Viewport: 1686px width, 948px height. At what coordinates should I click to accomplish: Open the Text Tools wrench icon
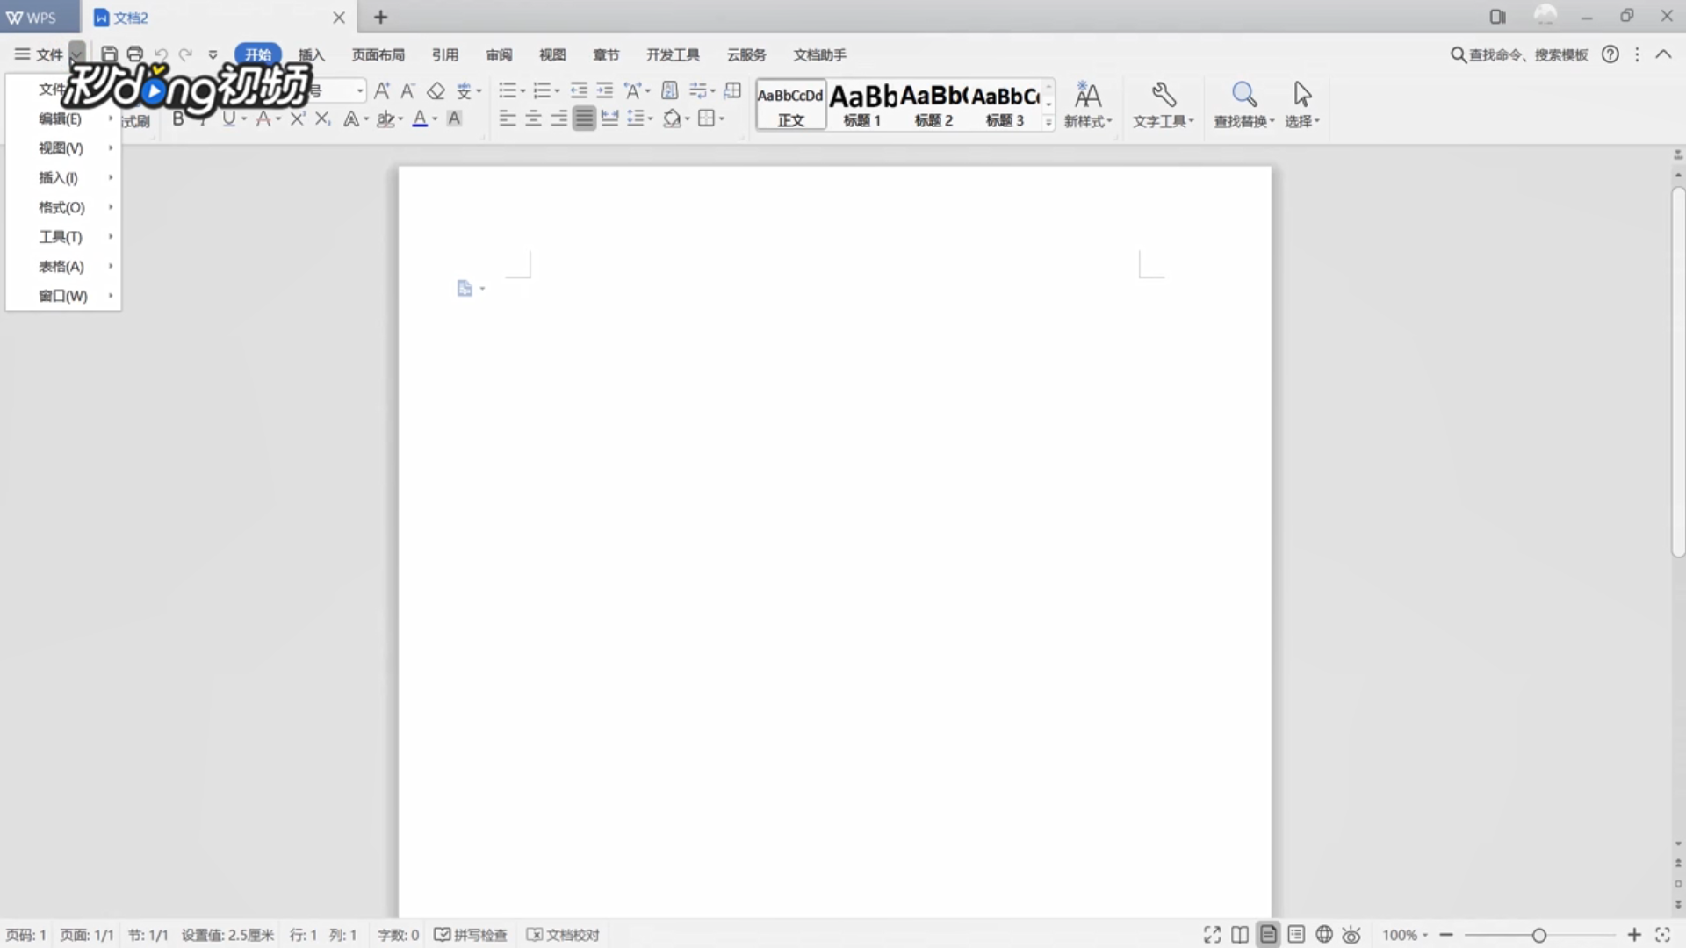[1164, 95]
